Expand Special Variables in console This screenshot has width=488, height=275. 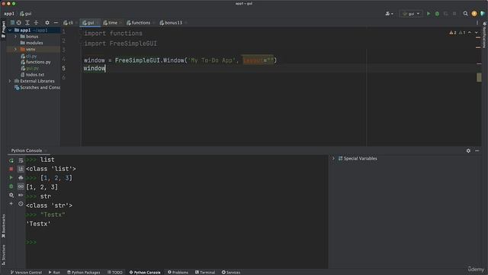point(333,158)
